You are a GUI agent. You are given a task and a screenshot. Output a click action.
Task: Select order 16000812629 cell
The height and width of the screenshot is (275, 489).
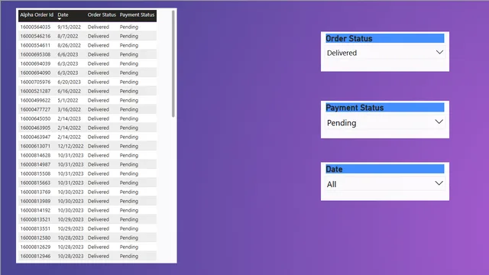(35, 247)
